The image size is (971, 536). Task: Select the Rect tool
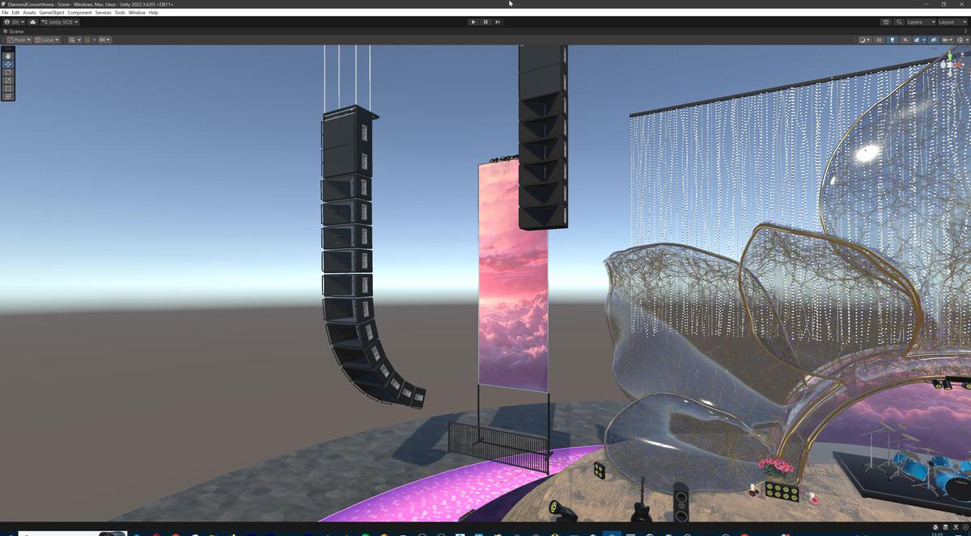tap(8, 88)
